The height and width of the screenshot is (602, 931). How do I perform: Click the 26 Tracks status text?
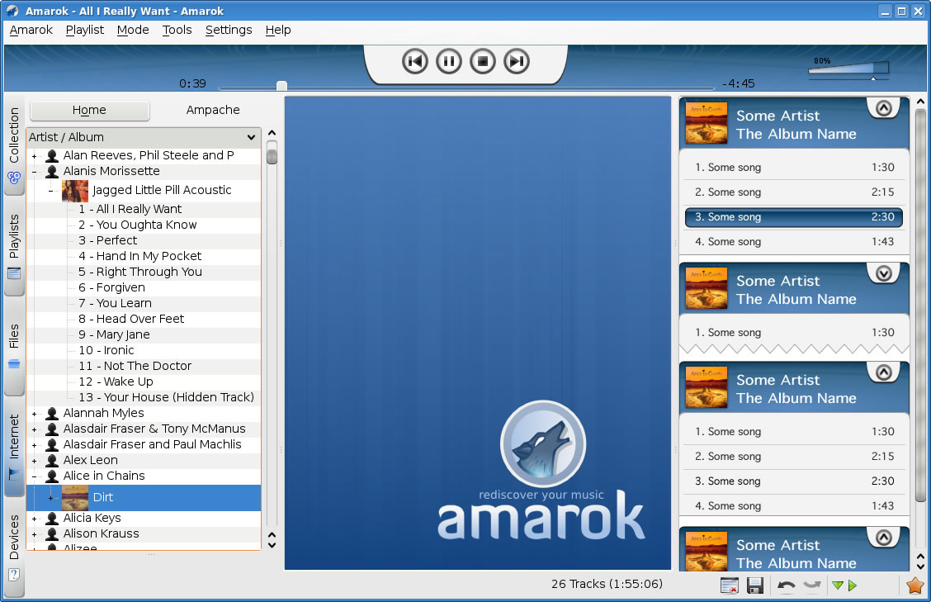[x=607, y=584]
